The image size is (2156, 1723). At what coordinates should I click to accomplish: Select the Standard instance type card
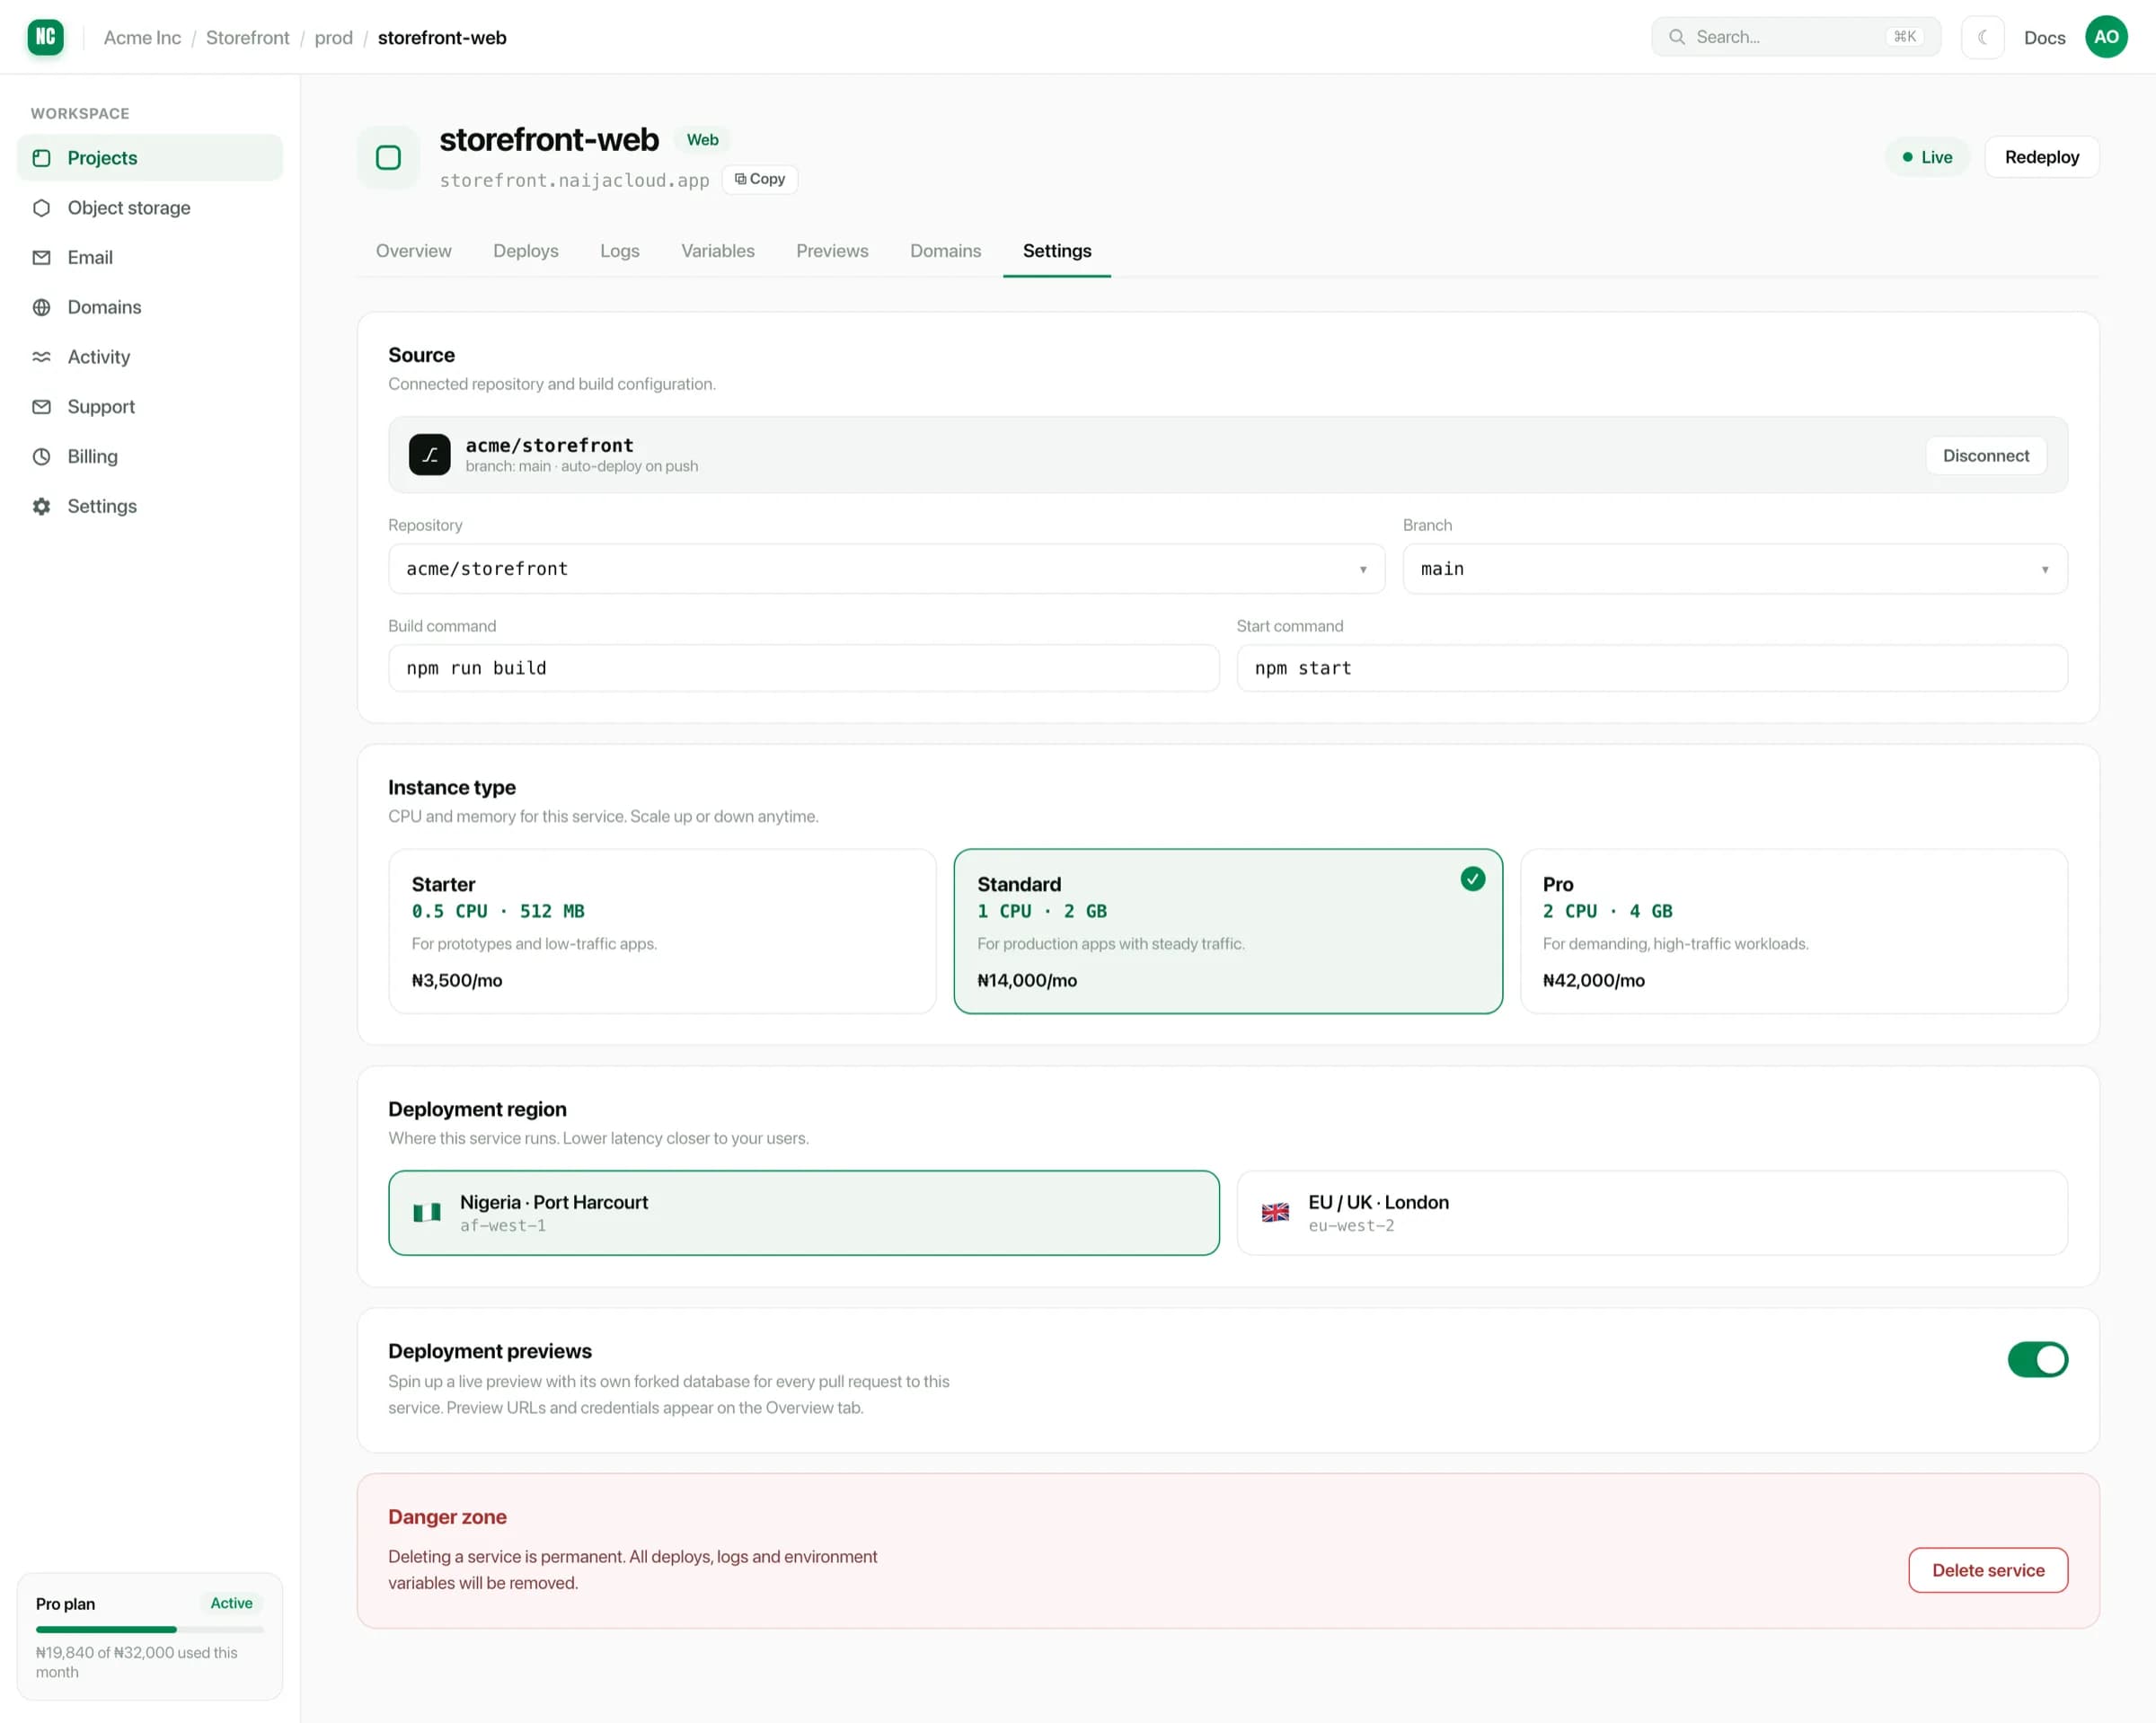pos(1227,931)
